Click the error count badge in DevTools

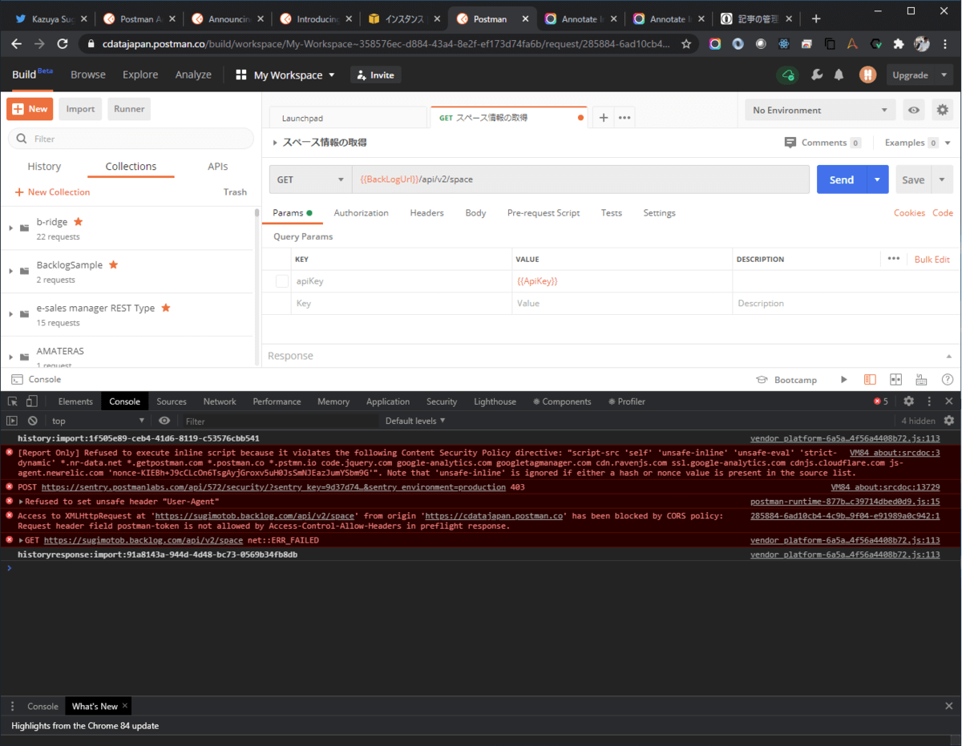[881, 401]
